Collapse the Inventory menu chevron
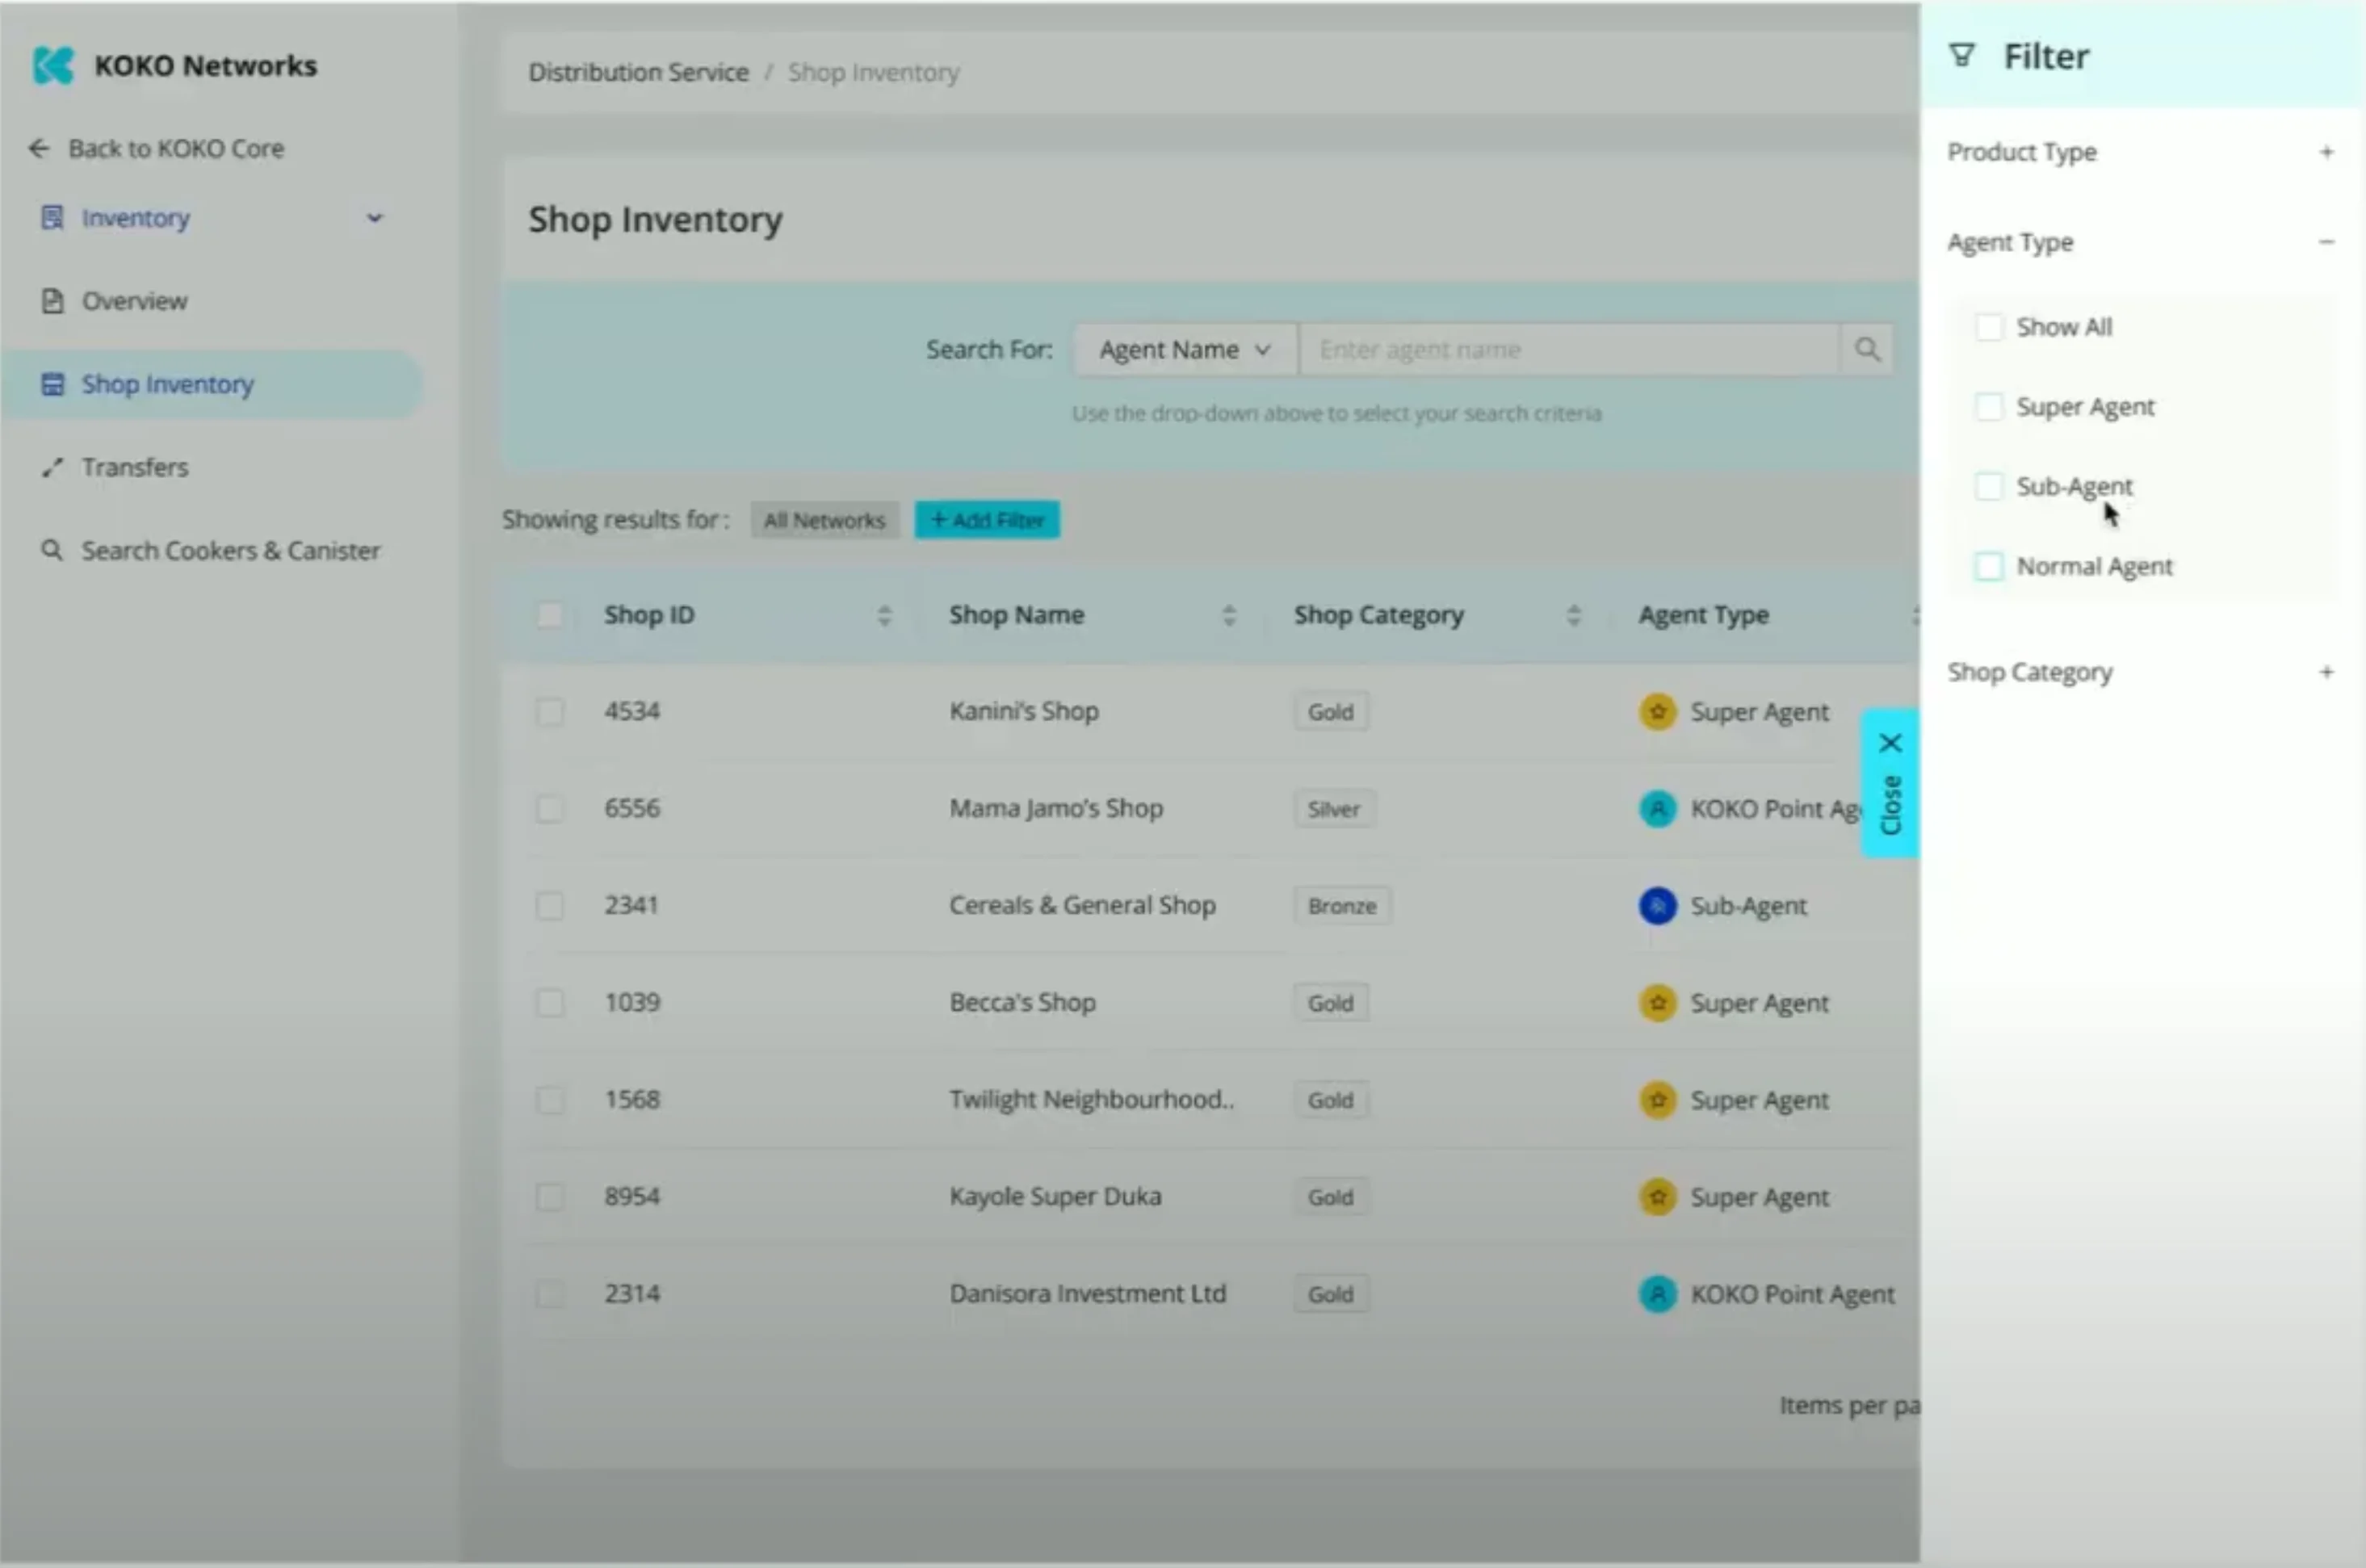Viewport: 2366px width, 1568px height. click(x=374, y=217)
